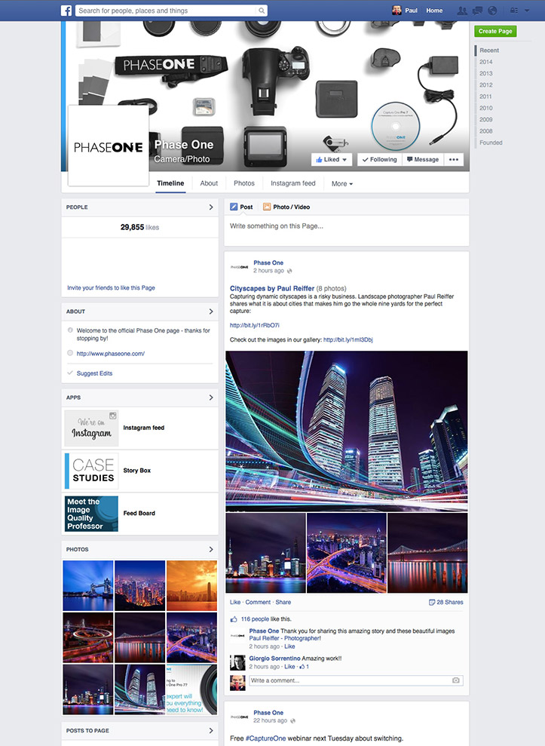This screenshot has width=545, height=746.
Task: Jump to 2014 in the timeline navigator
Action: (x=485, y=62)
